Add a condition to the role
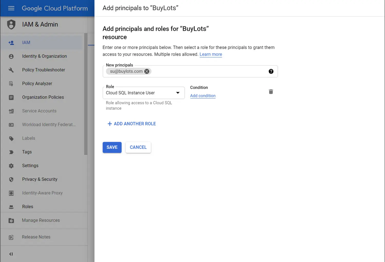Image resolution: width=385 pixels, height=262 pixels. (x=203, y=96)
